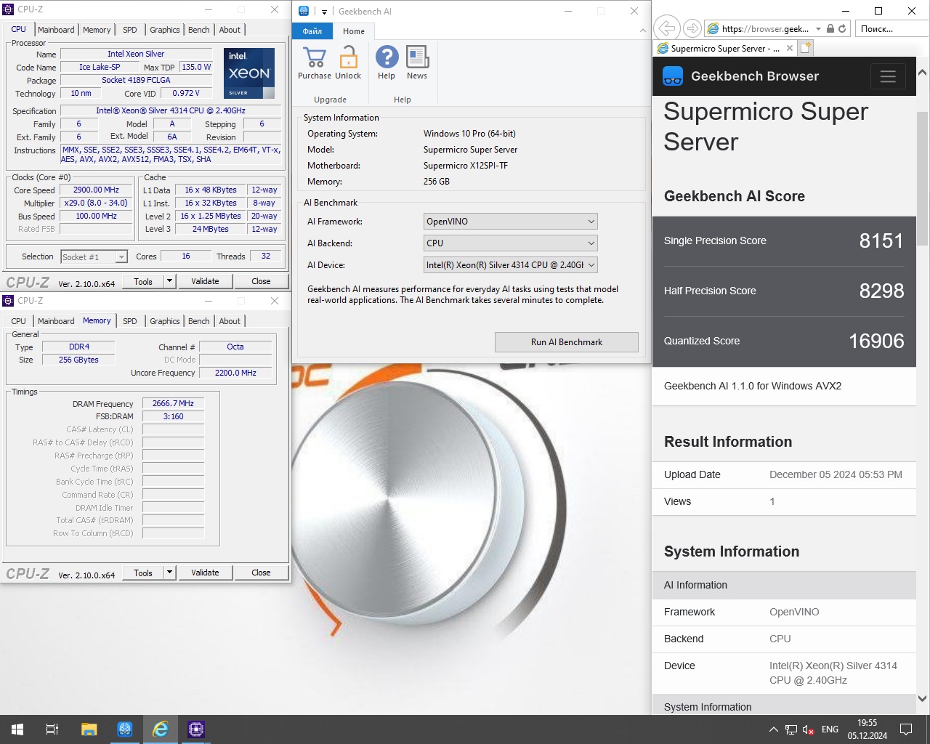Click Validate in top CPU-Z window
The height and width of the screenshot is (744, 930).
205,281
